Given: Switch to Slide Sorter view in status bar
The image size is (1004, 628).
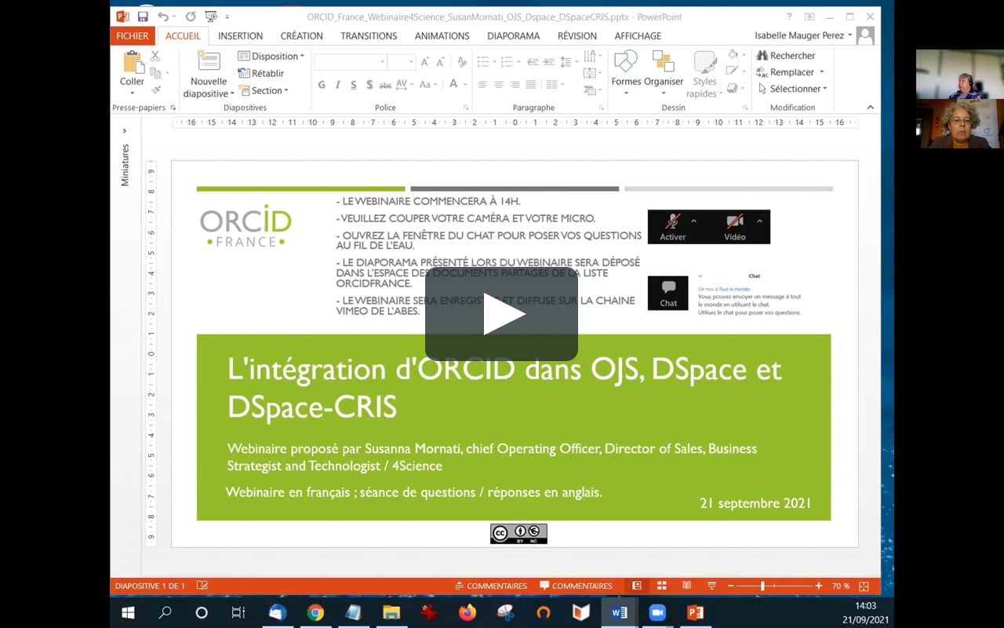Looking at the screenshot, I should coord(662,586).
